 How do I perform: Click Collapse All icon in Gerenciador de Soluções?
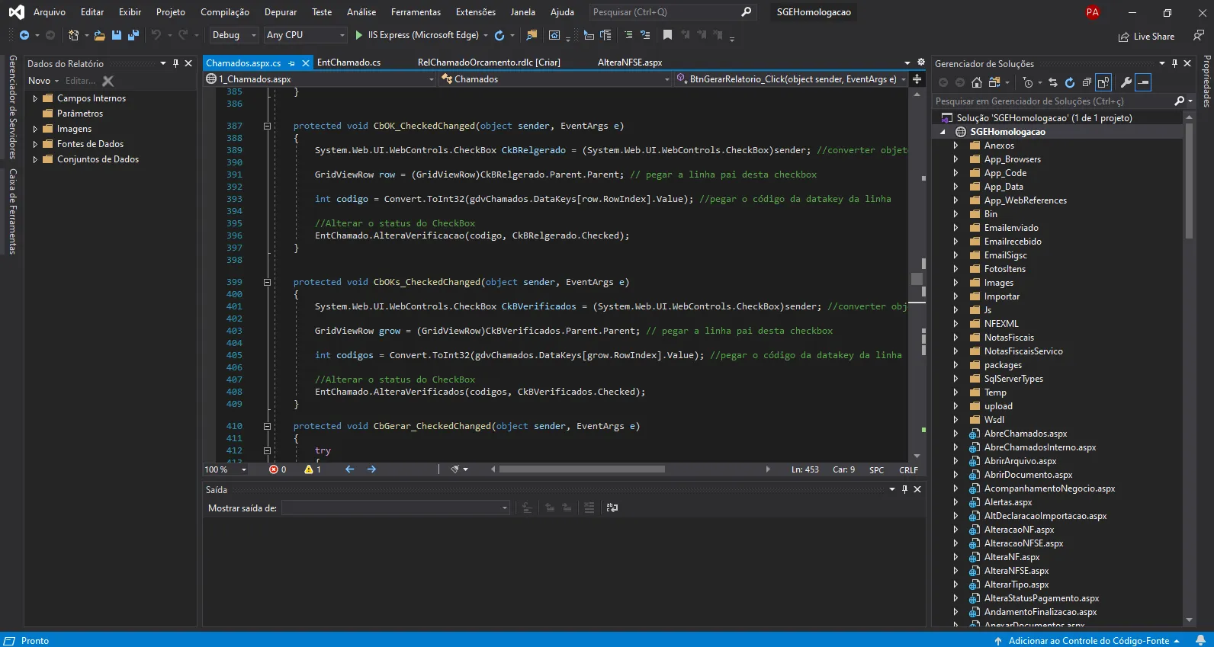pos(1087,82)
